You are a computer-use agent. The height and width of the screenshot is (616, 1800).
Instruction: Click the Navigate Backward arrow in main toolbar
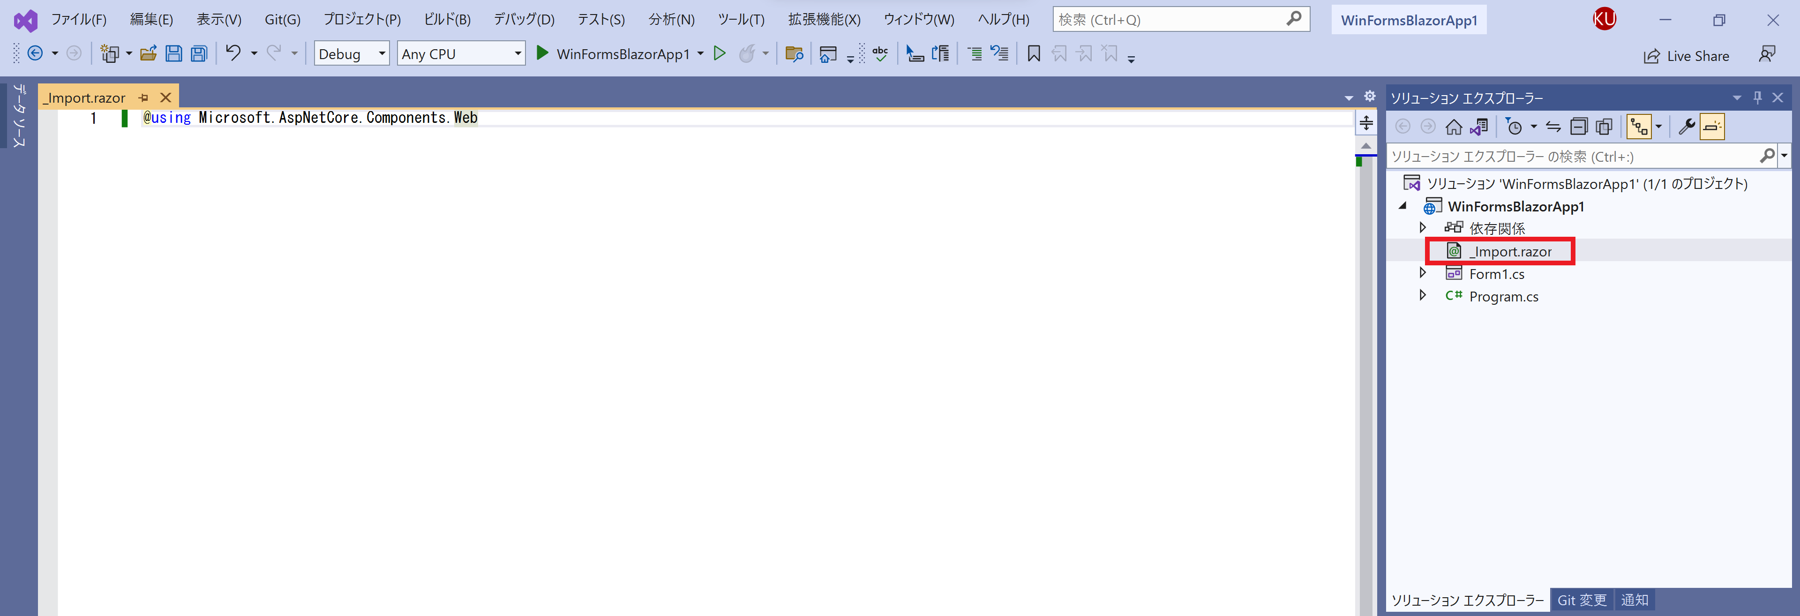pos(35,53)
